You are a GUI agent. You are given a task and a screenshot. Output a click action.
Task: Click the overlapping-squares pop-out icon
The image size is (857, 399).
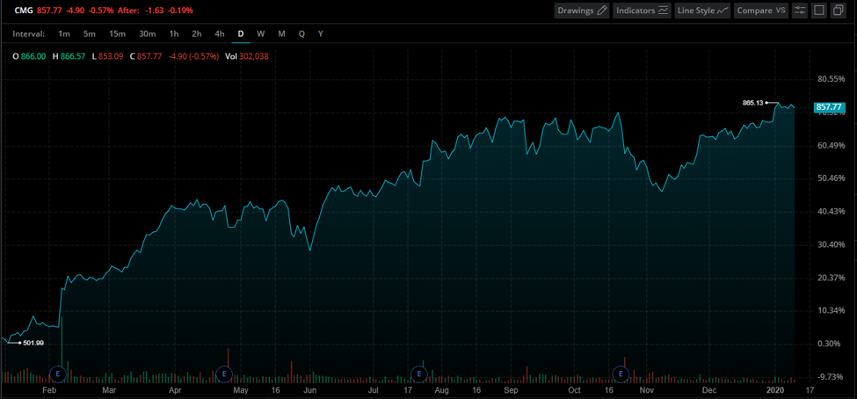[x=838, y=11]
